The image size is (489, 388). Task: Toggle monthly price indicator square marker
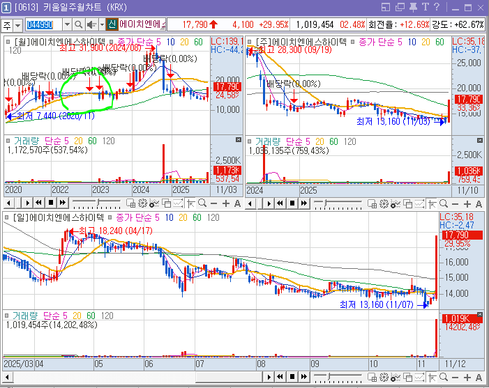coord(8,42)
